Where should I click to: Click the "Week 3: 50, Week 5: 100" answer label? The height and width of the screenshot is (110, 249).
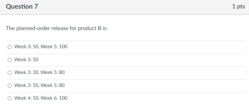(x=41, y=47)
